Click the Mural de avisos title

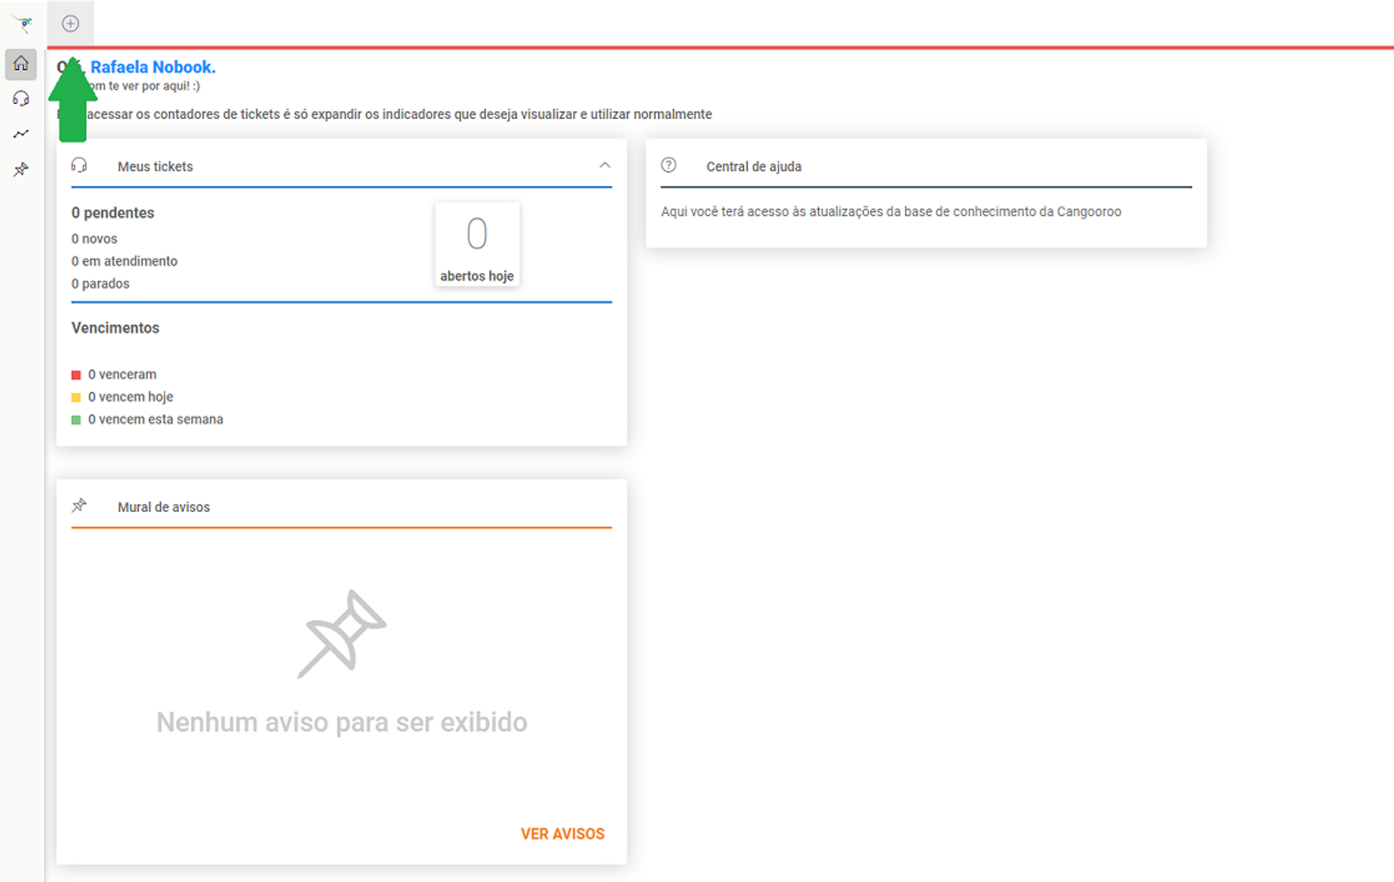[x=164, y=507]
